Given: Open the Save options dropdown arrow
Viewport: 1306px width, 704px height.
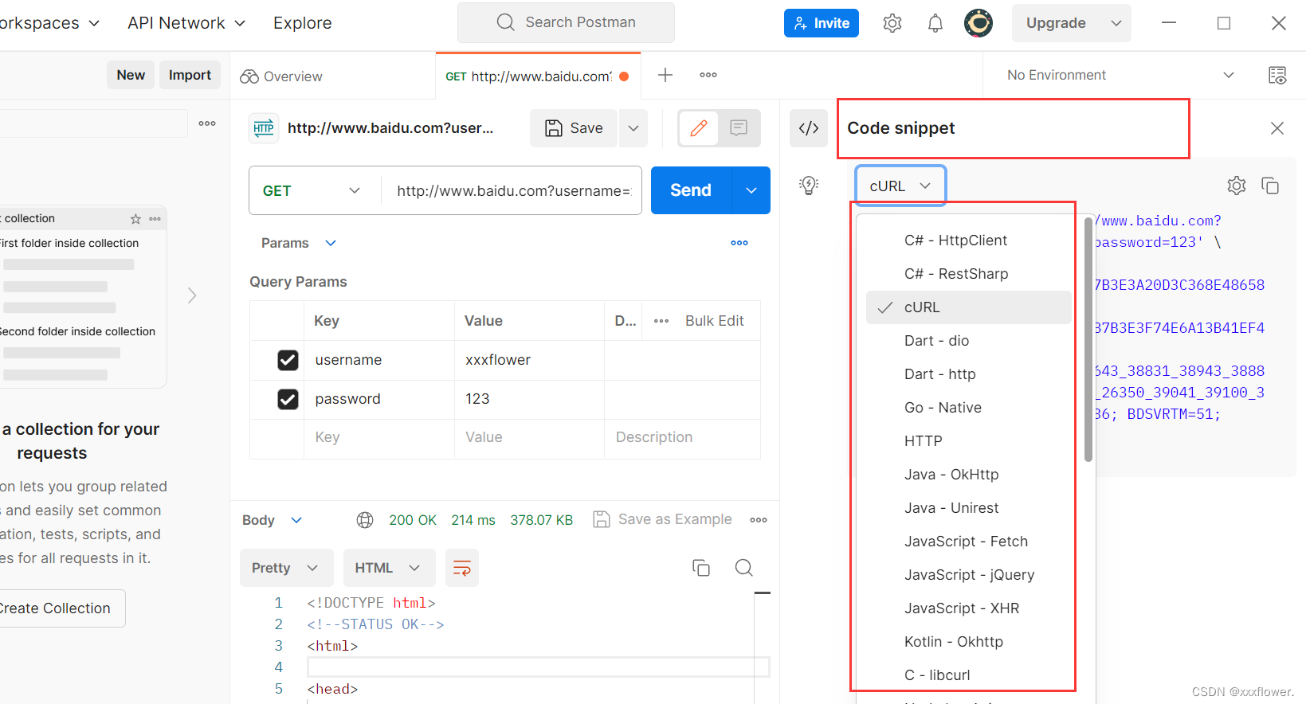Looking at the screenshot, I should pos(633,128).
